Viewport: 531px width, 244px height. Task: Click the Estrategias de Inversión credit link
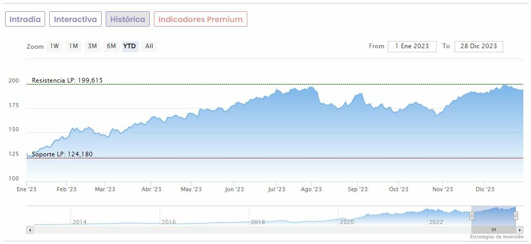(x=496, y=237)
